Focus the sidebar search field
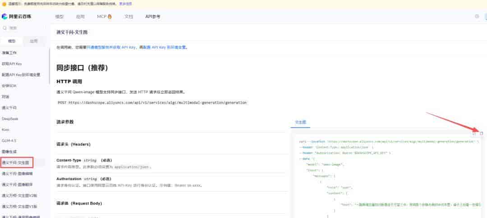Screen dimensions: 487x218 pos(24,28)
